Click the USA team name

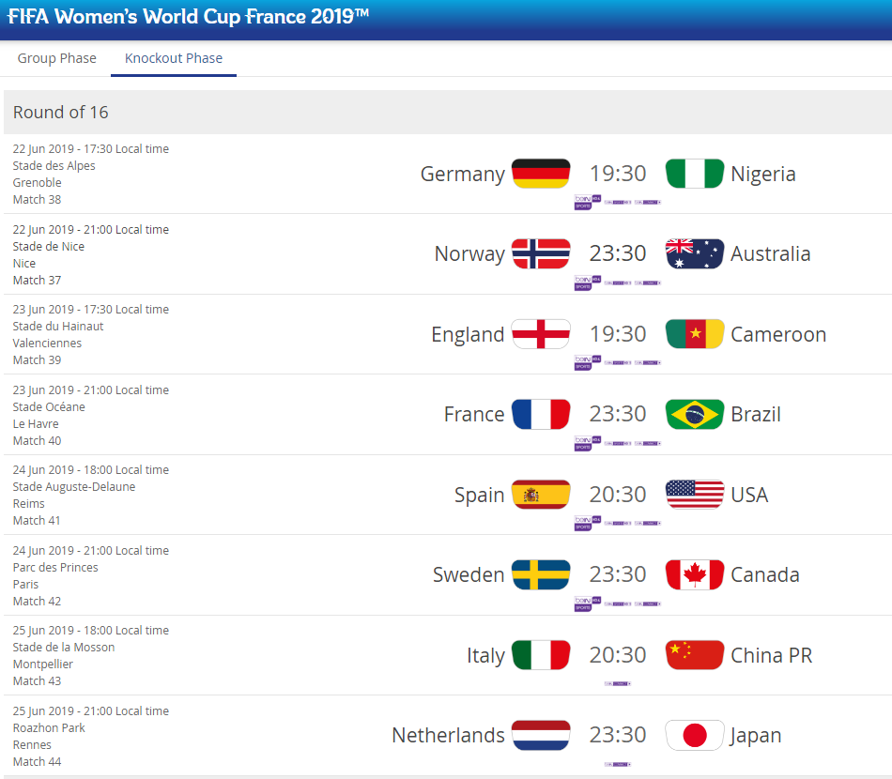749,495
